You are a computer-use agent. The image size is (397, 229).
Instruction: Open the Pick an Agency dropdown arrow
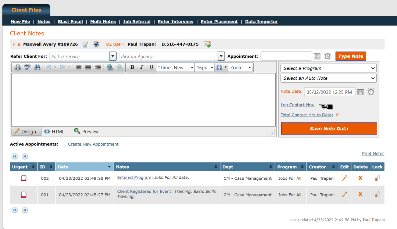click(x=221, y=56)
